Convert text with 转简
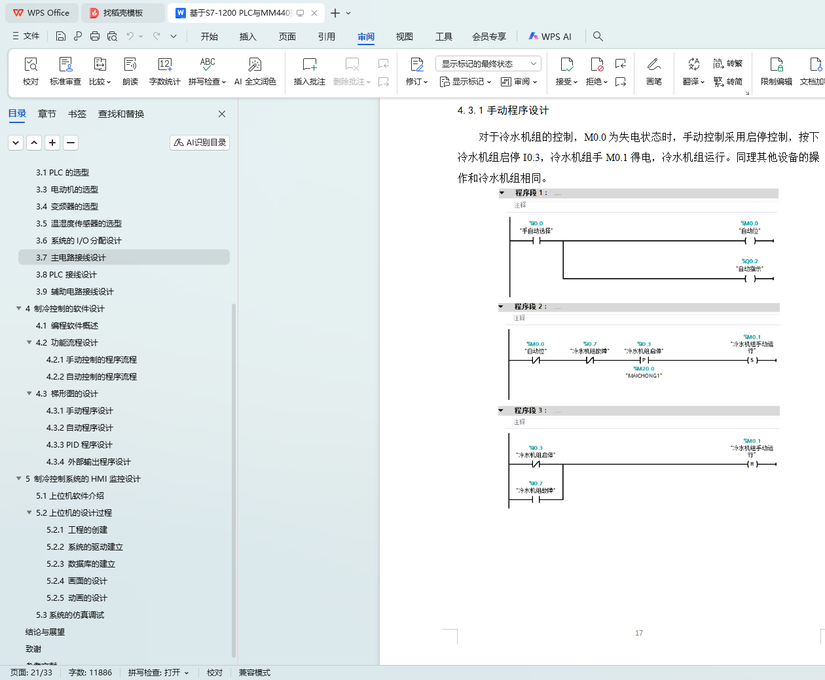 [728, 82]
